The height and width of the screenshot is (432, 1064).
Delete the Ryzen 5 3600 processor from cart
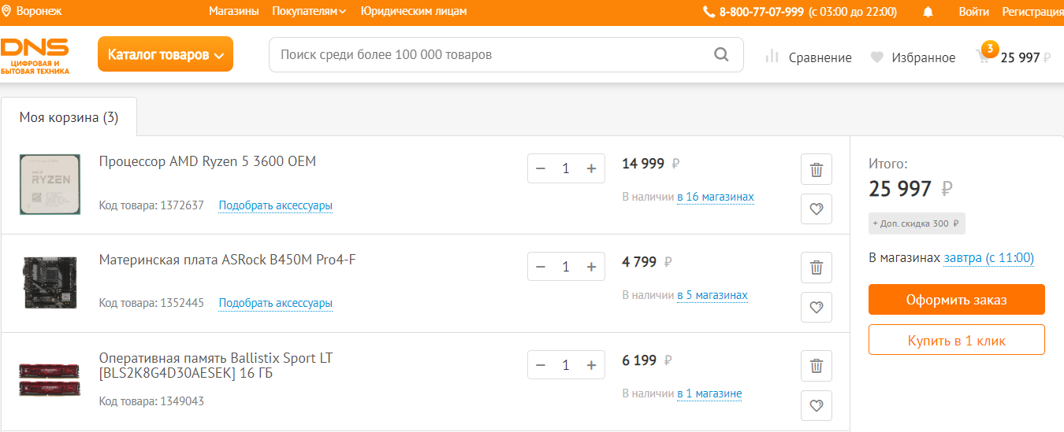817,169
